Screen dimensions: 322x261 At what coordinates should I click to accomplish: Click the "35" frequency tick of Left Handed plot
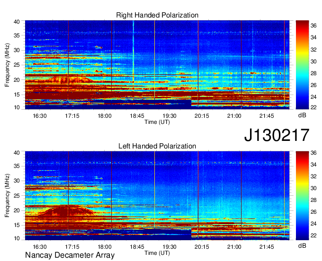coord(17,166)
